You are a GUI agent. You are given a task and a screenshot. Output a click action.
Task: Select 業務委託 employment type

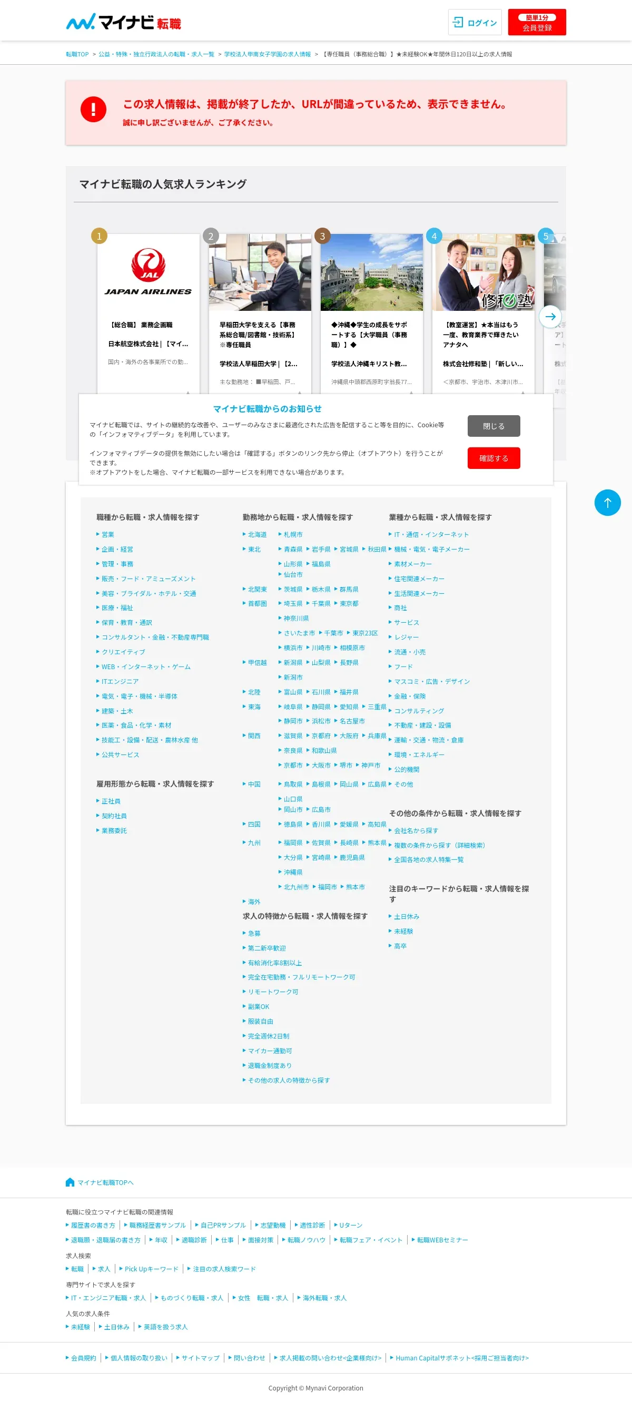pyautogui.click(x=114, y=831)
